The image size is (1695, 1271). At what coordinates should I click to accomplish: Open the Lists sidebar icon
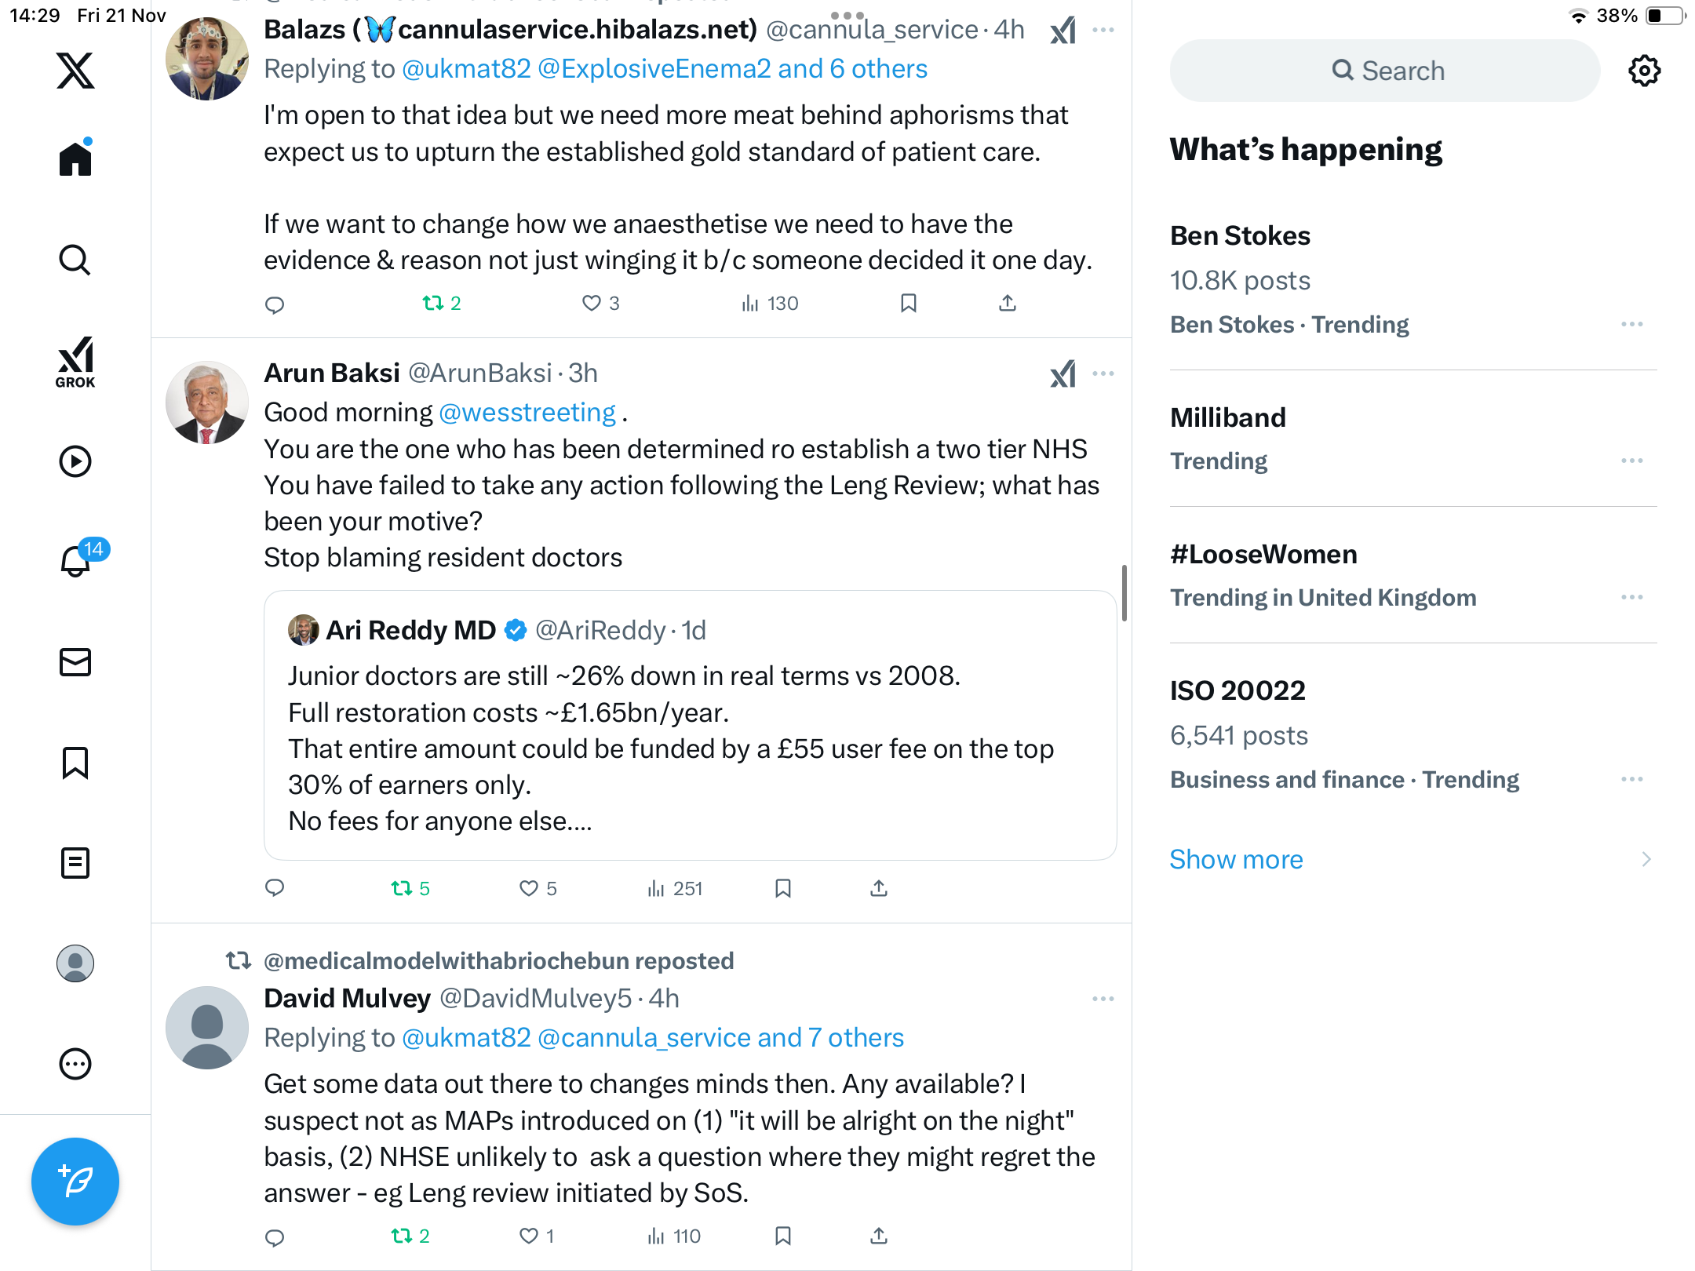75,863
